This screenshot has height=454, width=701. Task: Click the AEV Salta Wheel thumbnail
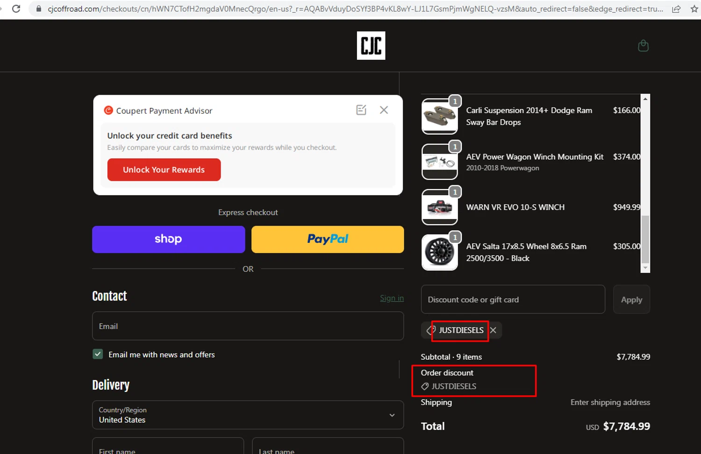click(x=440, y=252)
